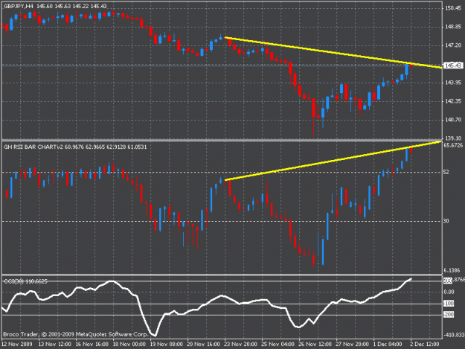Click the 150.45 price scale label
This screenshot has height=349, width=465.
coord(453,8)
